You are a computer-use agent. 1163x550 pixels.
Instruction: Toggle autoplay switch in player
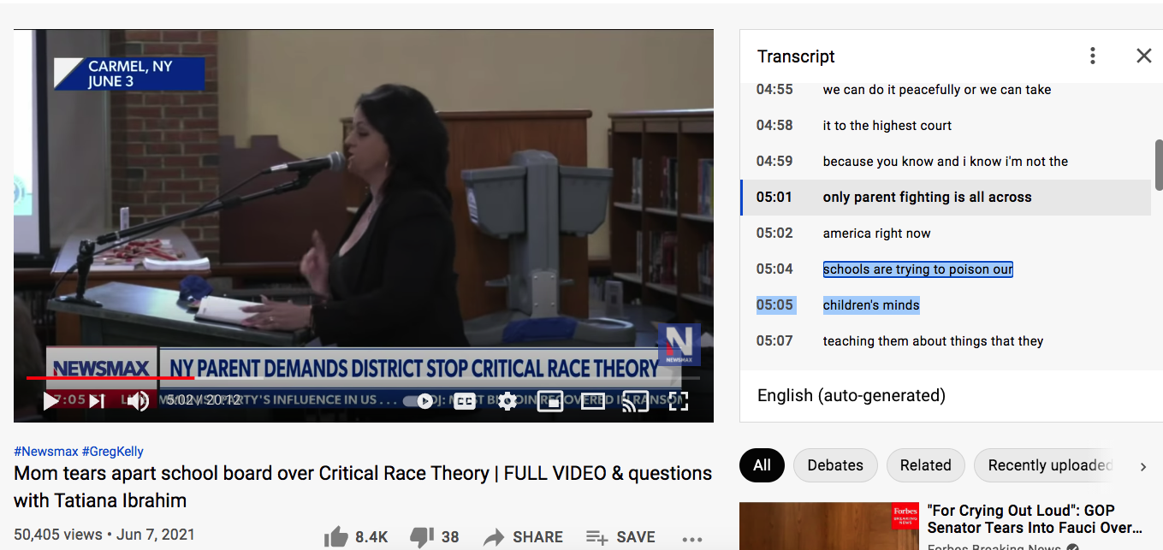tap(418, 400)
